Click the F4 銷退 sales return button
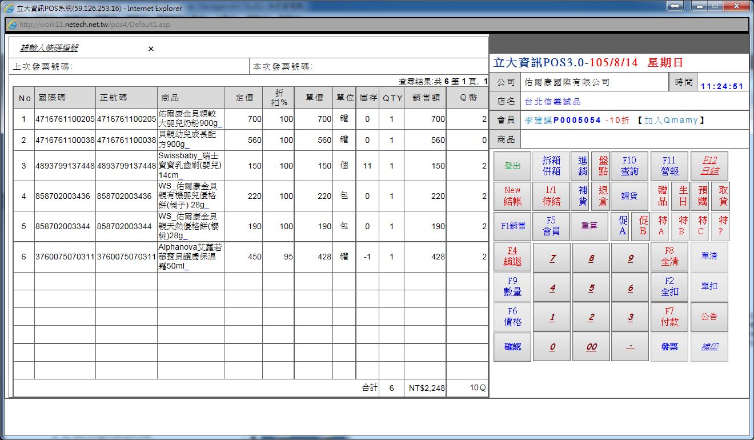The image size is (754, 440). click(512, 257)
